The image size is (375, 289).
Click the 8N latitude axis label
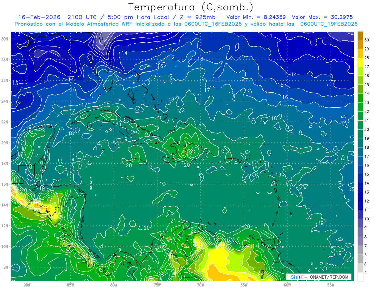pos(6,267)
